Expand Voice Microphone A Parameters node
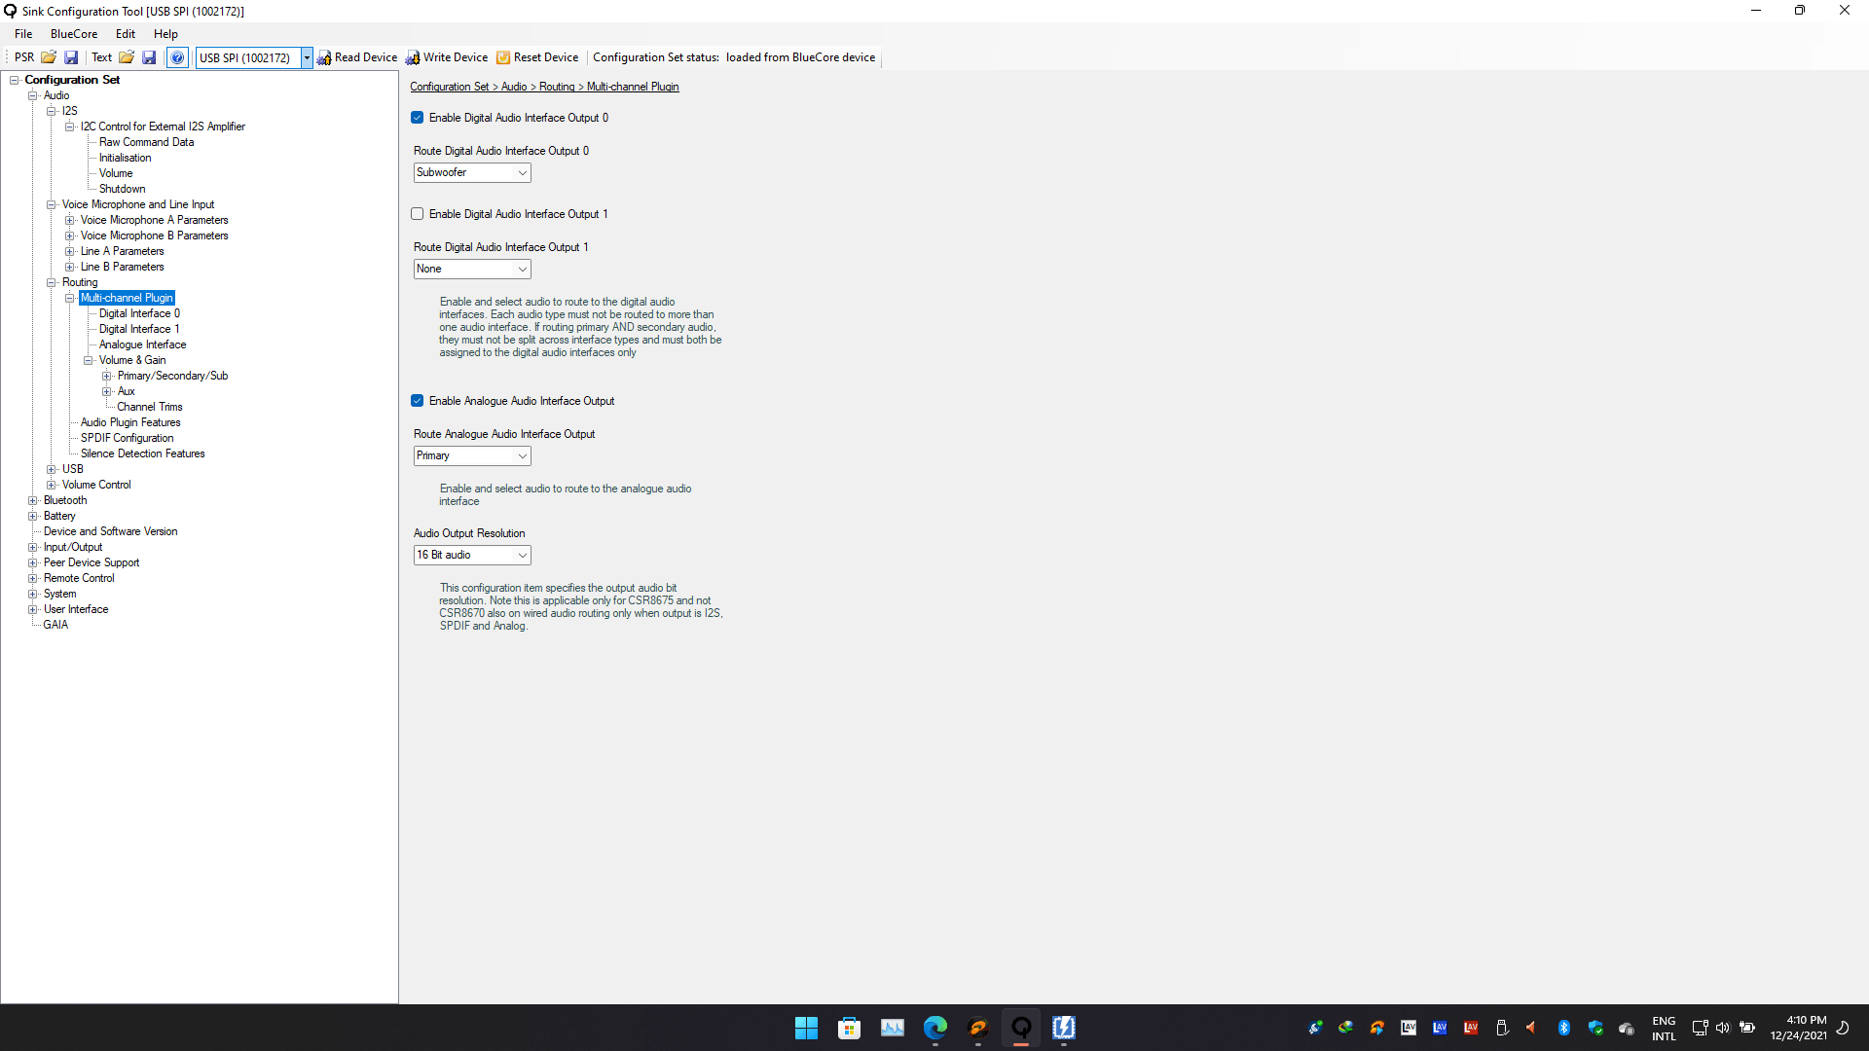 [x=70, y=220]
